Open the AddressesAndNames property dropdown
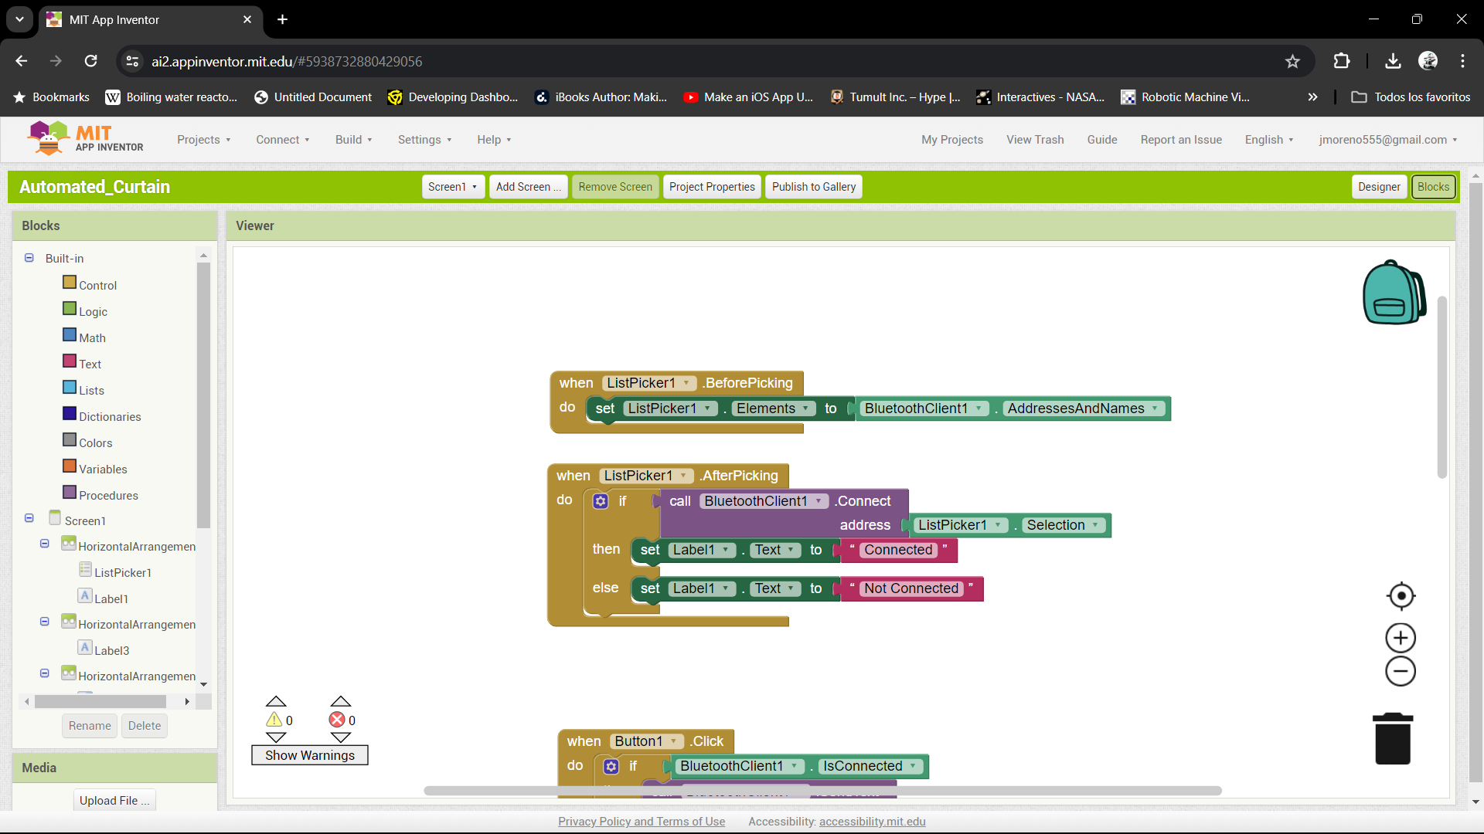This screenshot has width=1484, height=834. (x=1083, y=409)
